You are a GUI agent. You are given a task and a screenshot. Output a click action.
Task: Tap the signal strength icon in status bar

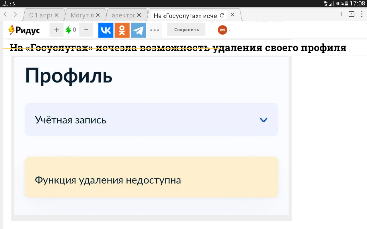click(331, 4)
